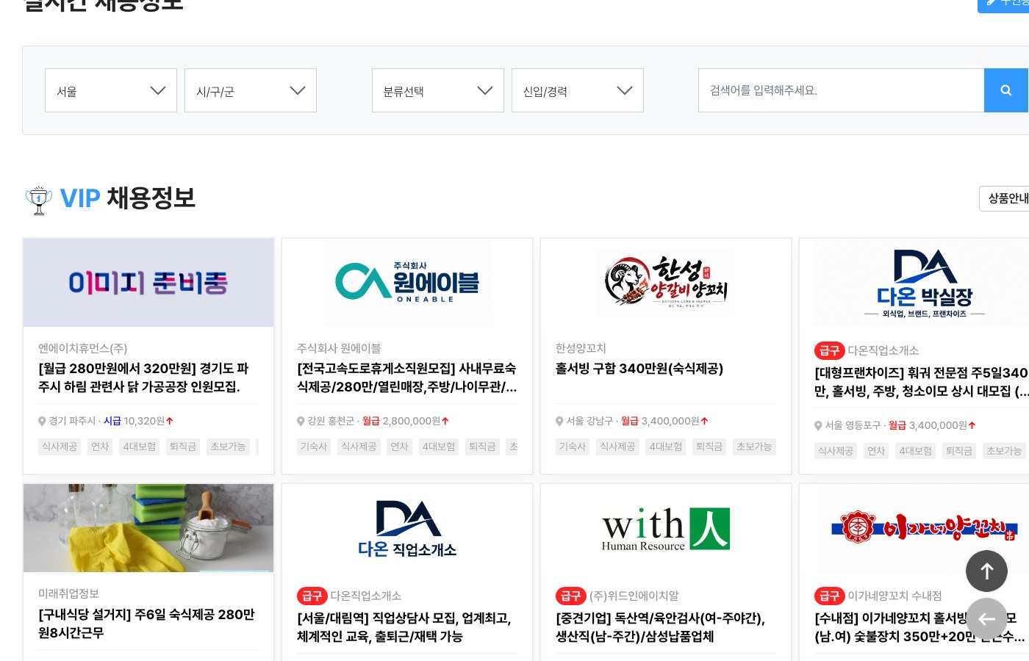Click the 기숙사 tag on 한성양꼬치 card
This screenshot has width=1029, height=661.
[x=573, y=447]
